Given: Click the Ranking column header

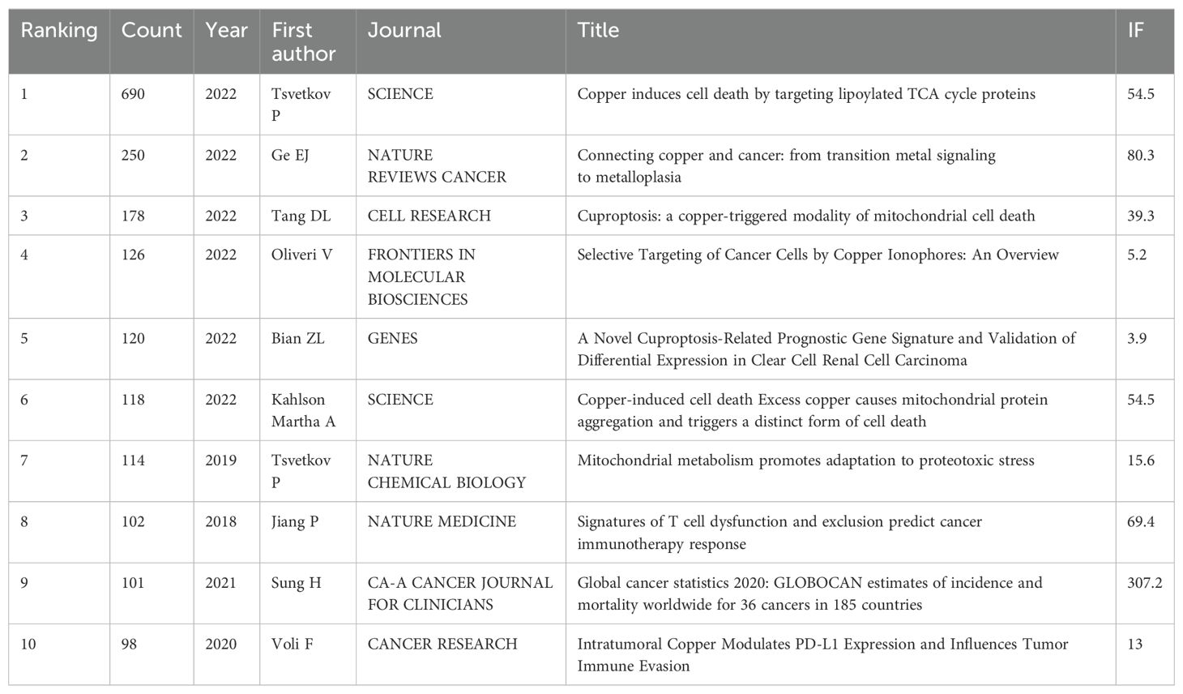Looking at the screenshot, I should (59, 31).
